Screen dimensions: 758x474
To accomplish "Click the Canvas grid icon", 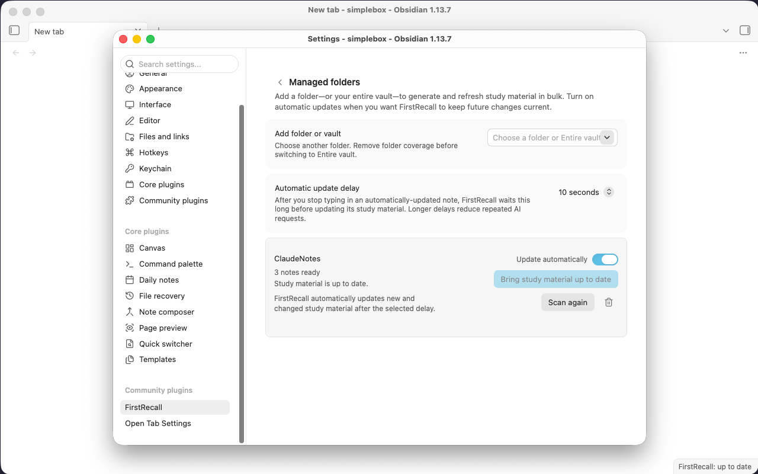I will (130, 248).
